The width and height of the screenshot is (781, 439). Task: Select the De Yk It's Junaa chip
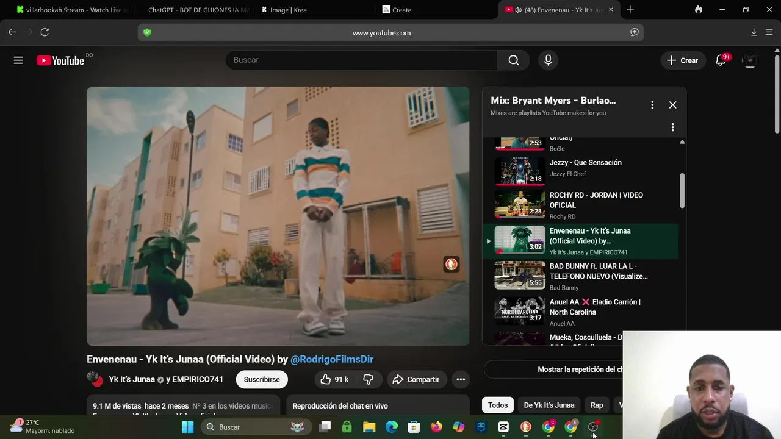549,405
